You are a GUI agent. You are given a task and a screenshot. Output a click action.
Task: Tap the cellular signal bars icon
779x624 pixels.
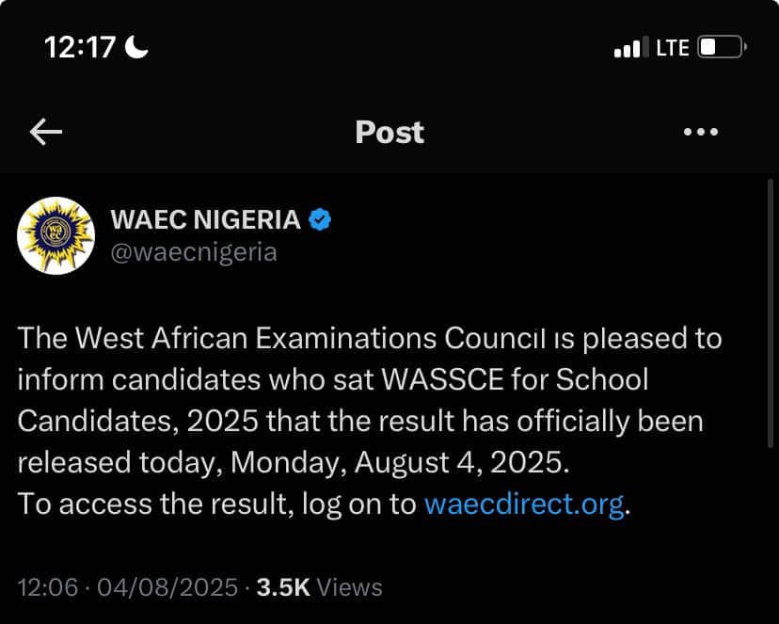pyautogui.click(x=631, y=47)
